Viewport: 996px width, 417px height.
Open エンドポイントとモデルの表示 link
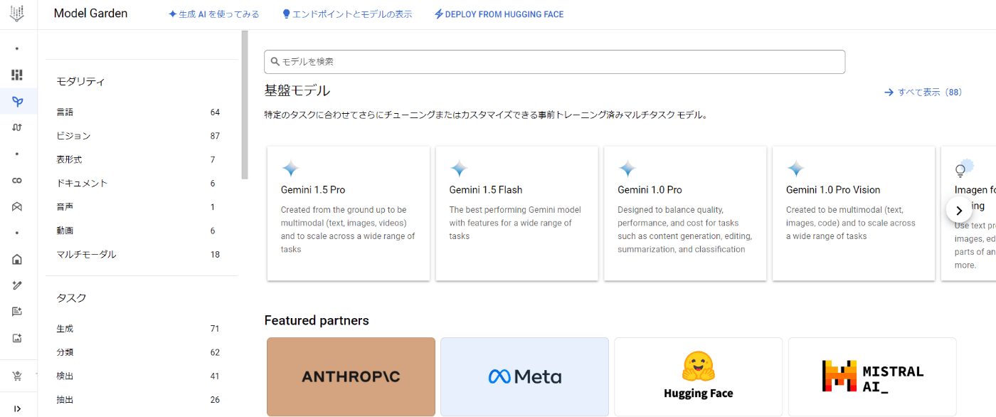click(347, 14)
